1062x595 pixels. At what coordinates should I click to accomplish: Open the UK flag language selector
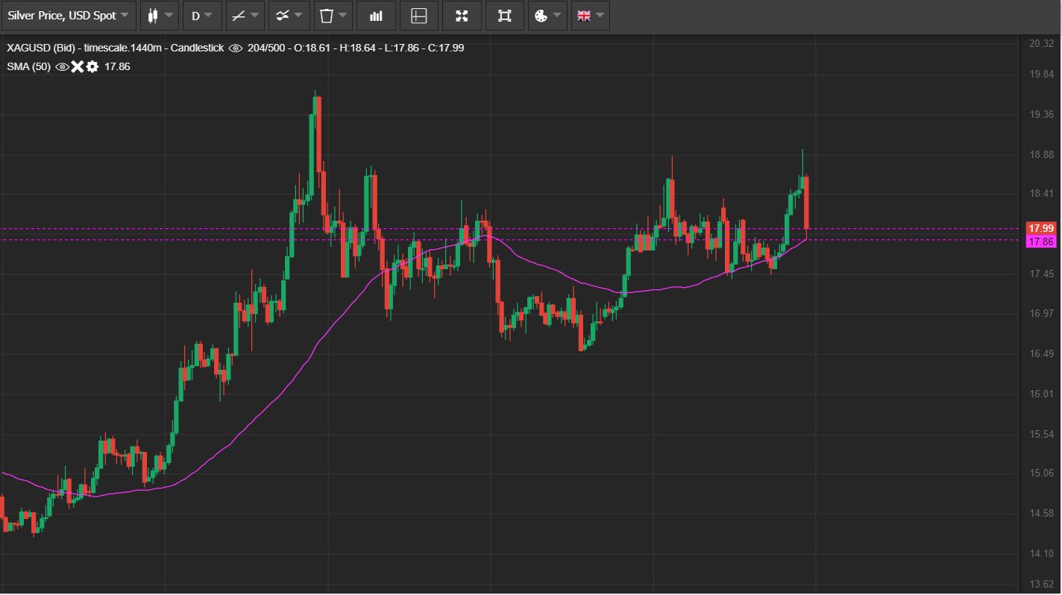[590, 16]
